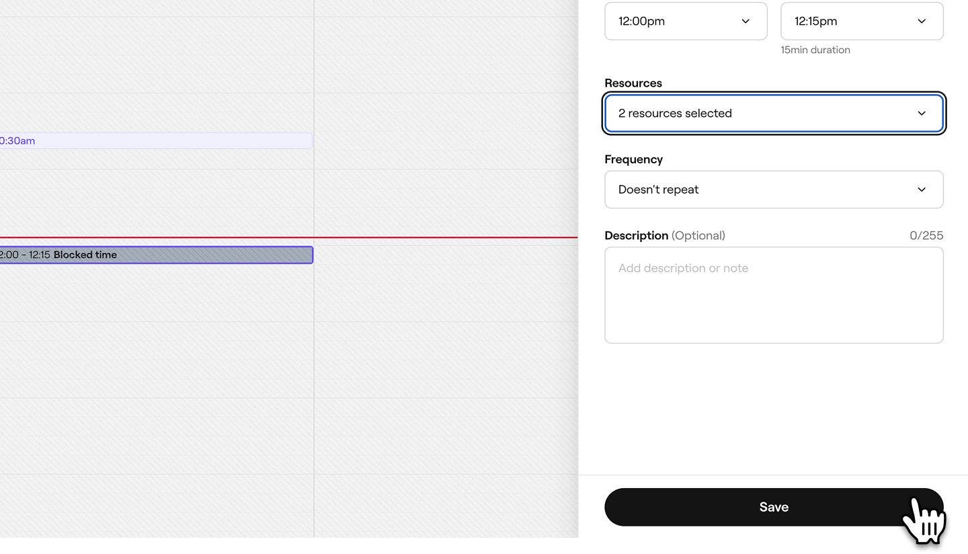
Task: Click the chevron on the start time field
Action: (745, 21)
